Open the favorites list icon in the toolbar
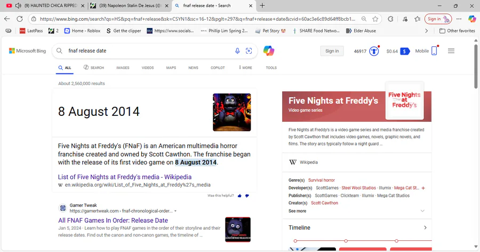Image resolution: width=480 pixels, height=252 pixels. (x=417, y=19)
